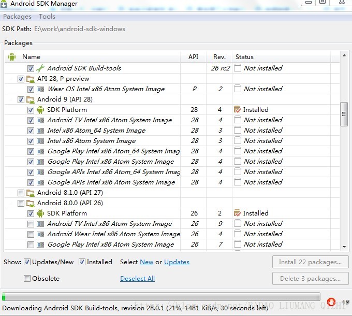352x316 pixels.
Task: Click the folder icon beside Android 8.0.0 (API 26)
Action: coord(31,203)
